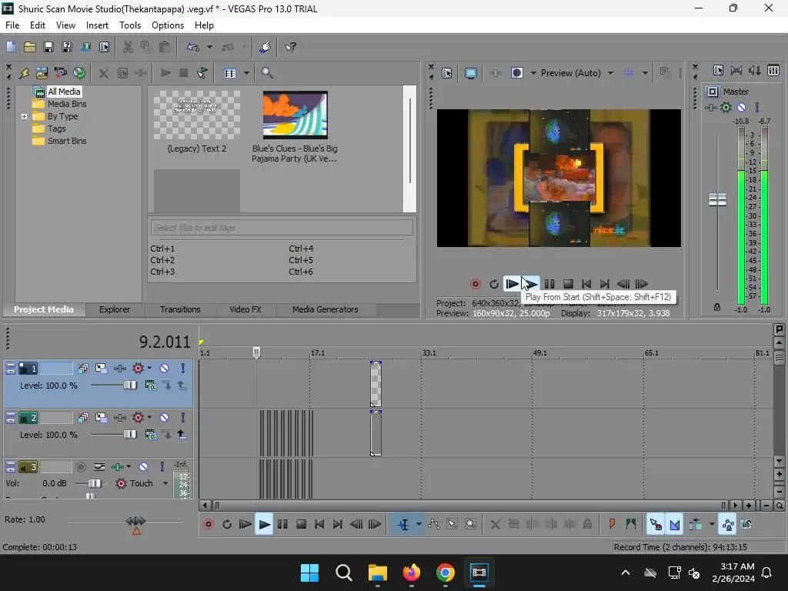Click the Undo arrow icon
Screen dimensions: 788x591
pos(193,47)
